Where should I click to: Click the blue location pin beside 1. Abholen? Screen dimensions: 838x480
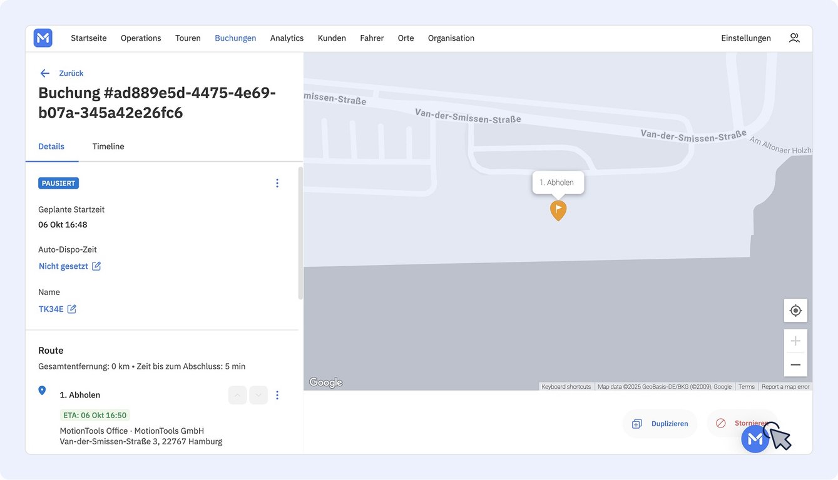click(x=42, y=391)
